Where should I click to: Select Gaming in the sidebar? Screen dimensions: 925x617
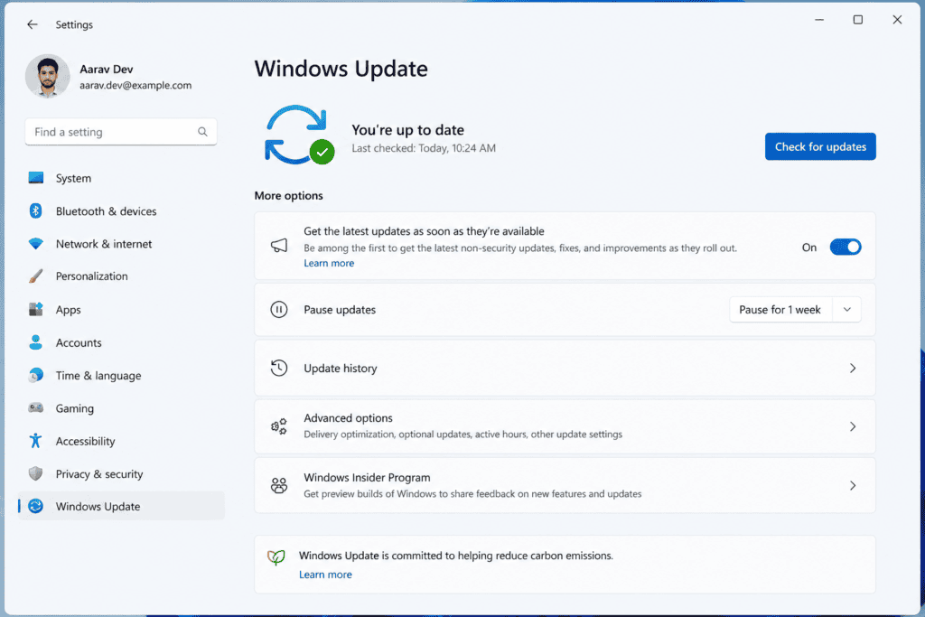pos(121,408)
